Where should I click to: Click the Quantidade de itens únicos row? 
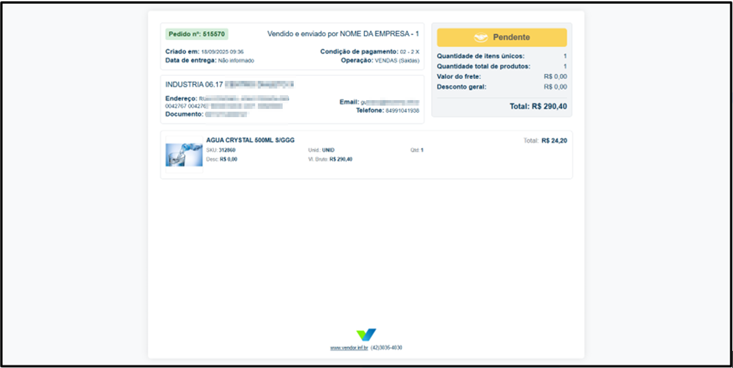[501, 56]
